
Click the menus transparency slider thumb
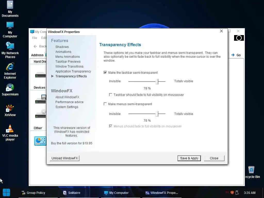click(157, 114)
